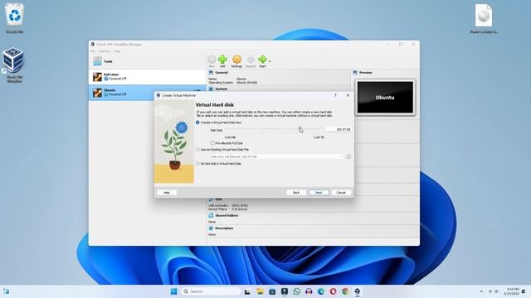The width and height of the screenshot is (531, 298).
Task: Click the Shared folders section icon
Action: [x=211, y=215]
